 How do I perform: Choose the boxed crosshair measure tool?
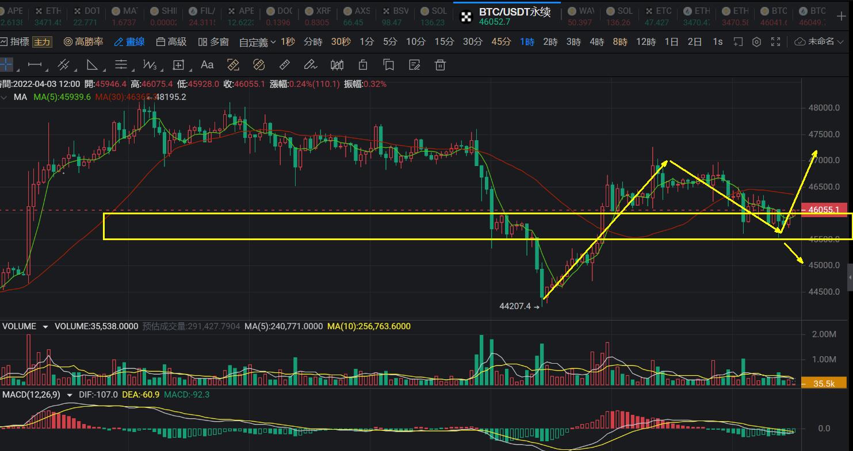point(178,65)
